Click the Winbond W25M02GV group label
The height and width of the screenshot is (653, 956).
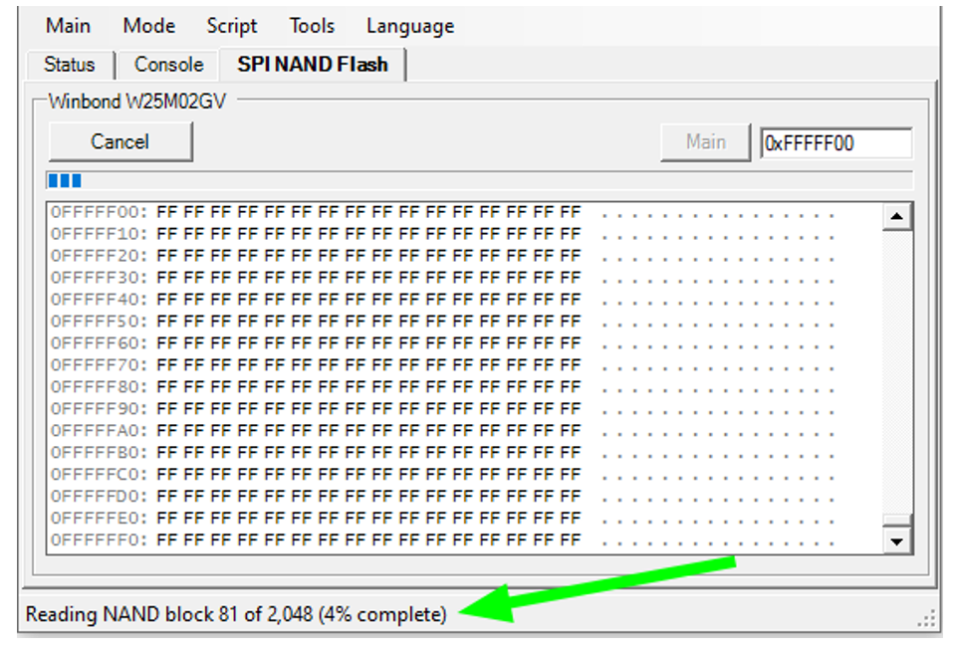click(x=137, y=102)
